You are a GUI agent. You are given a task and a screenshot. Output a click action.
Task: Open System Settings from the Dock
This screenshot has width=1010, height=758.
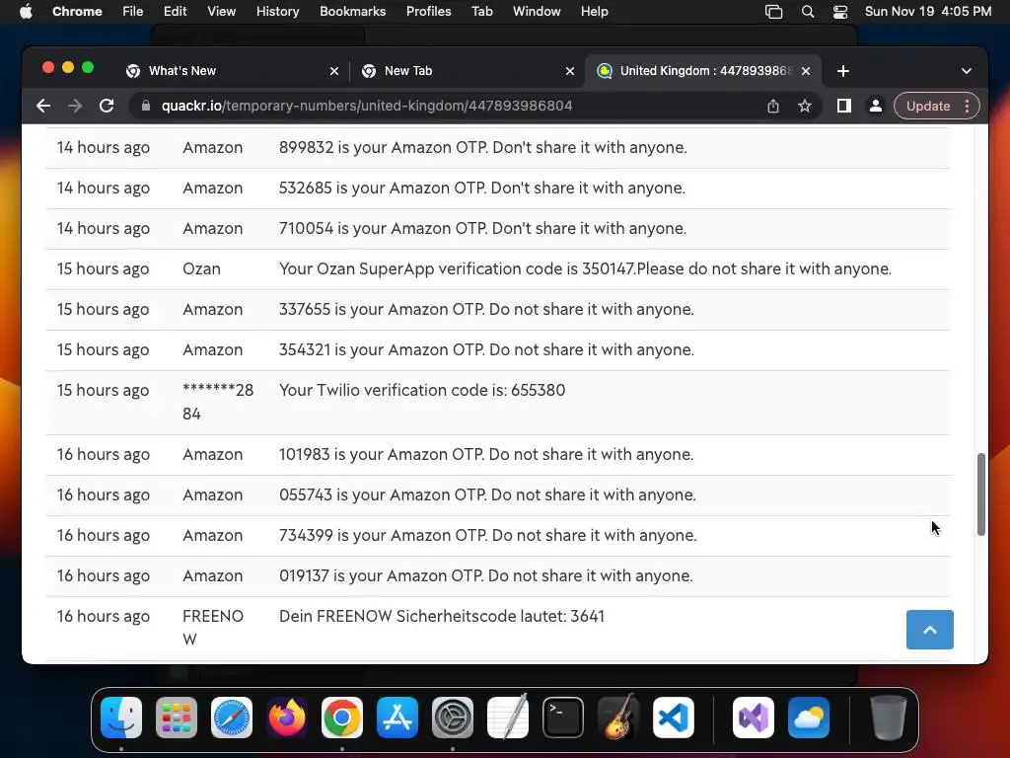452,718
